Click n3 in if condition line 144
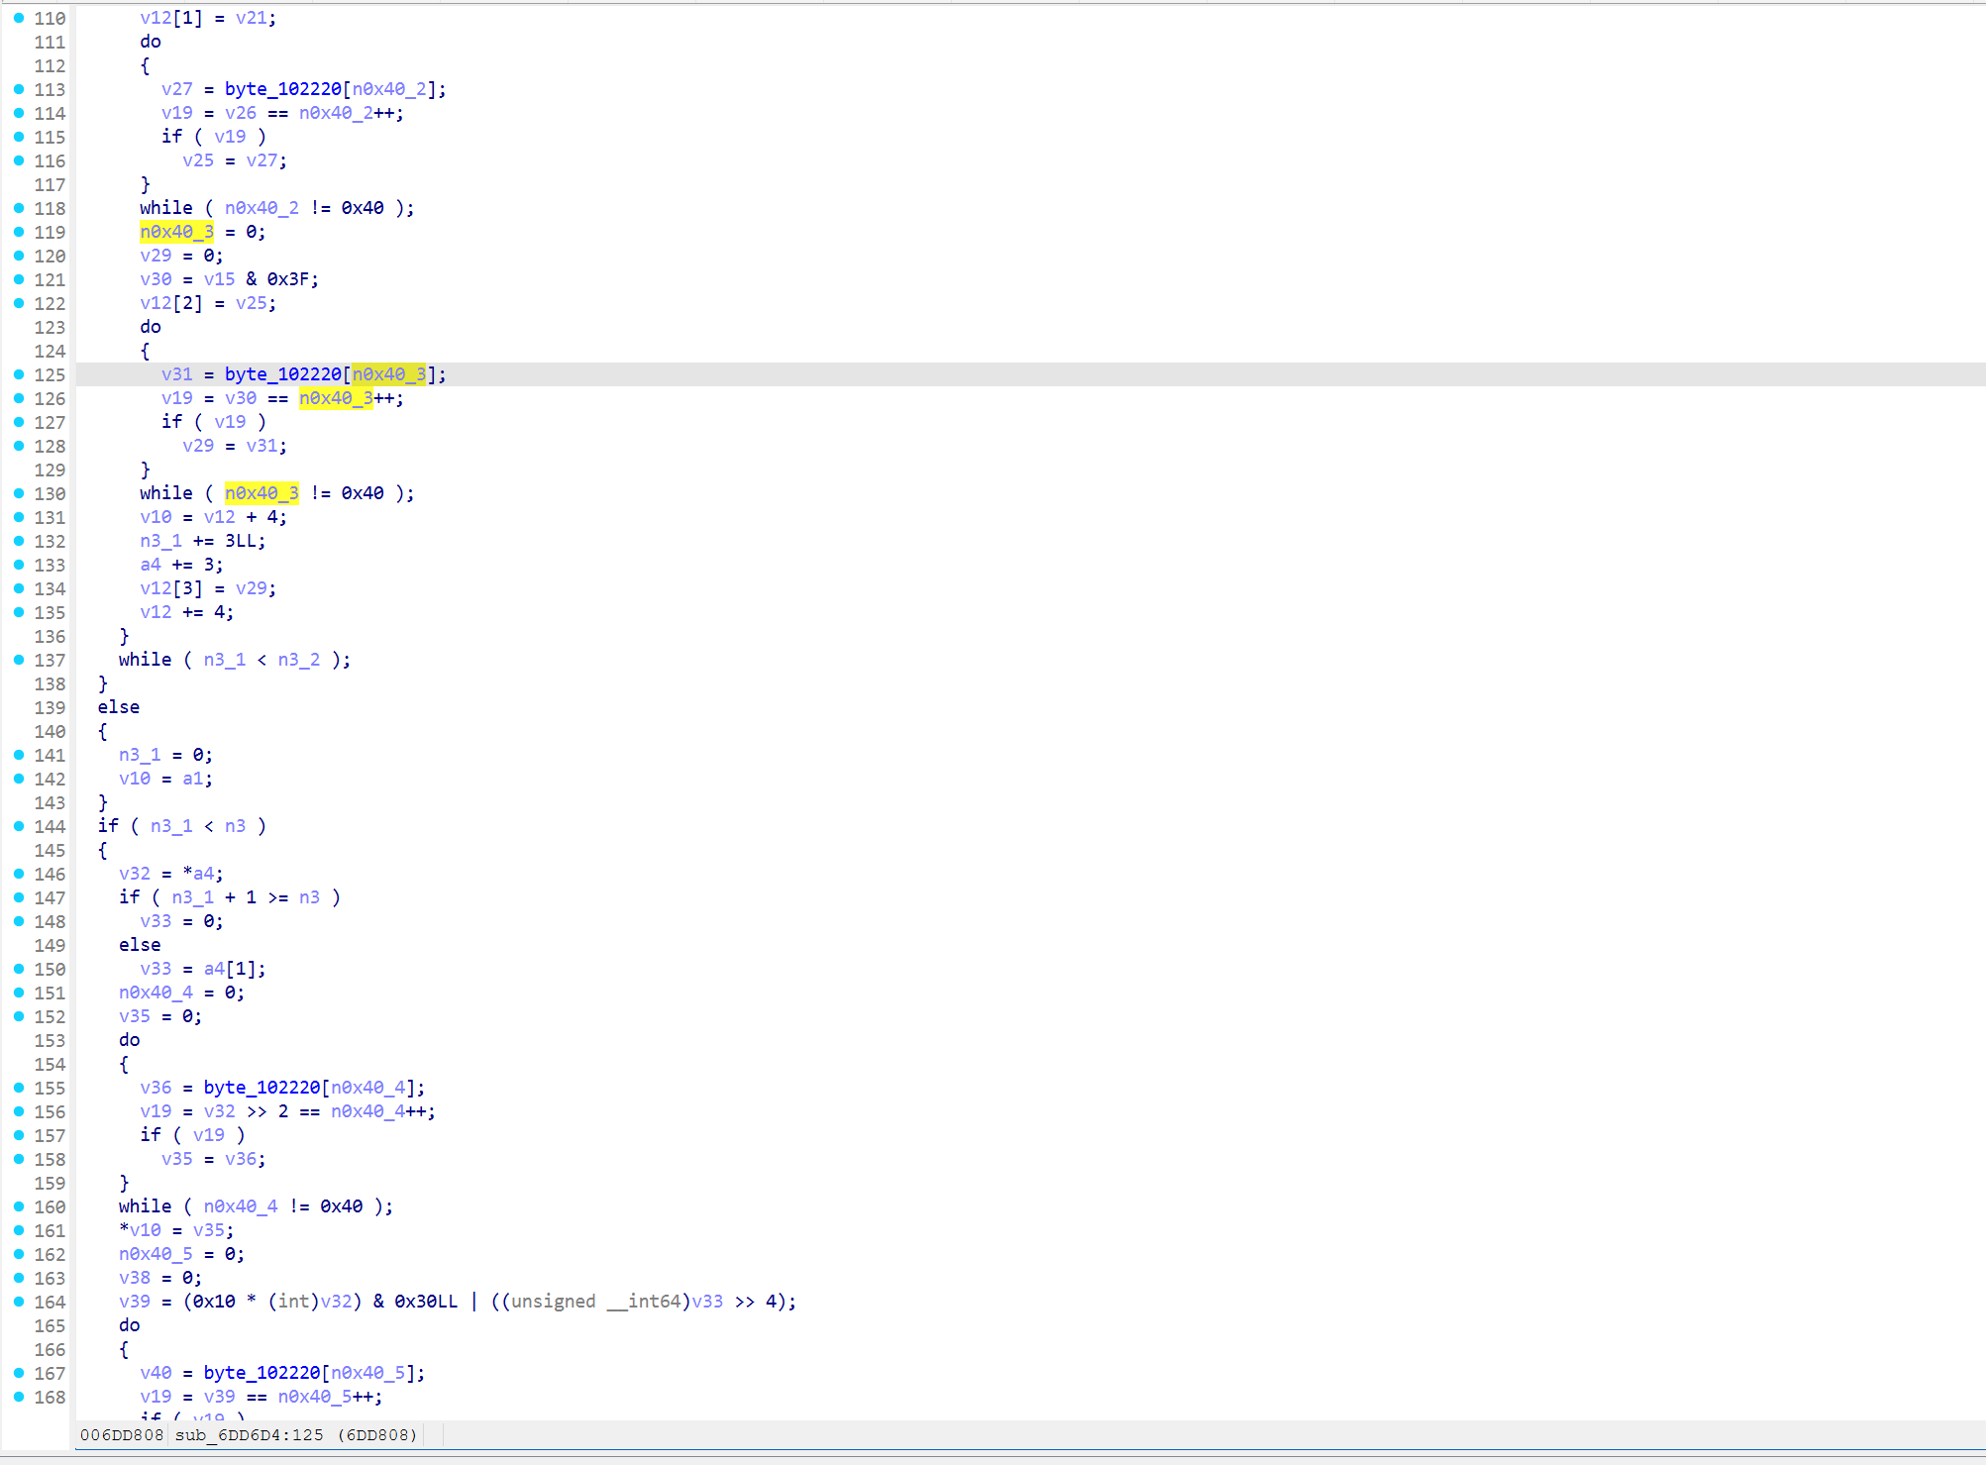The height and width of the screenshot is (1465, 1986). pos(236,826)
